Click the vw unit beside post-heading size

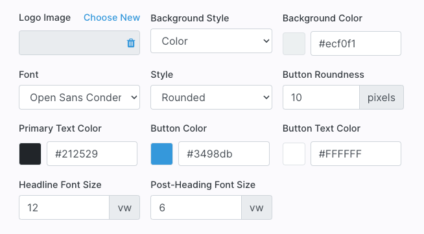coord(256,207)
